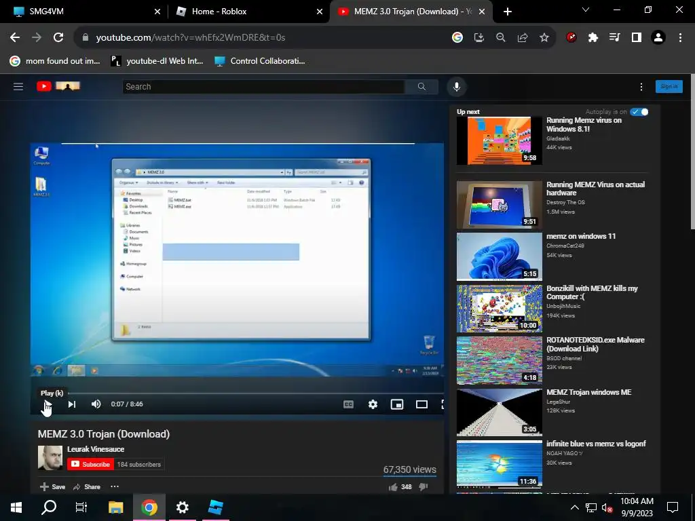Image resolution: width=695 pixels, height=521 pixels.
Task: Open MEMZ Trojan windows ME video title
Action: 588,392
